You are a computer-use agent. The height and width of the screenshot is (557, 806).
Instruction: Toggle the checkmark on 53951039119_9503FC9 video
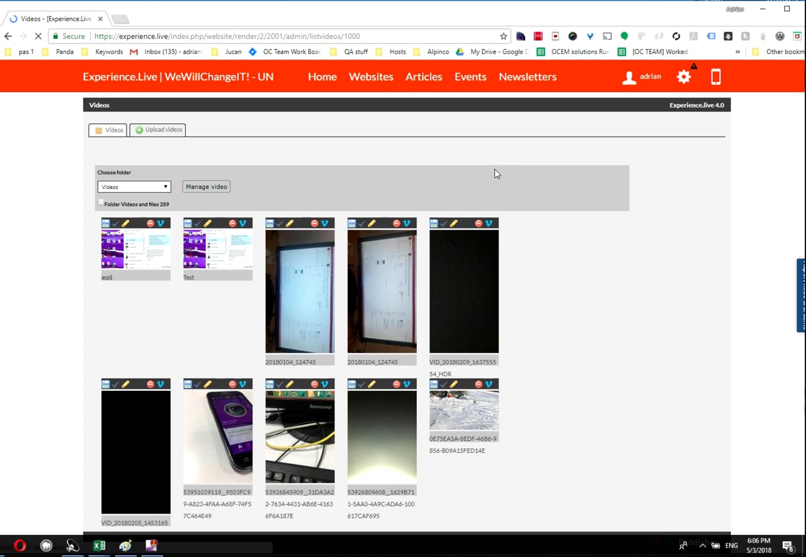click(x=198, y=384)
